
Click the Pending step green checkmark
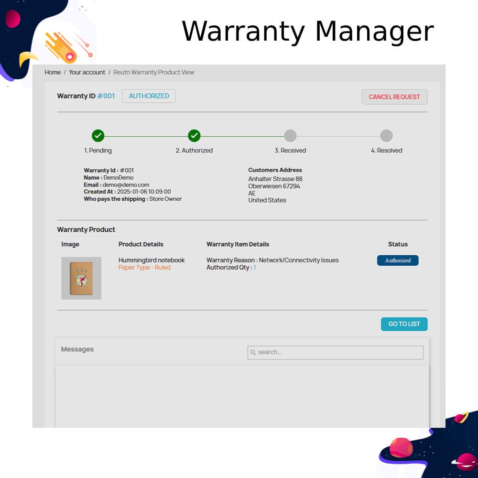98,136
